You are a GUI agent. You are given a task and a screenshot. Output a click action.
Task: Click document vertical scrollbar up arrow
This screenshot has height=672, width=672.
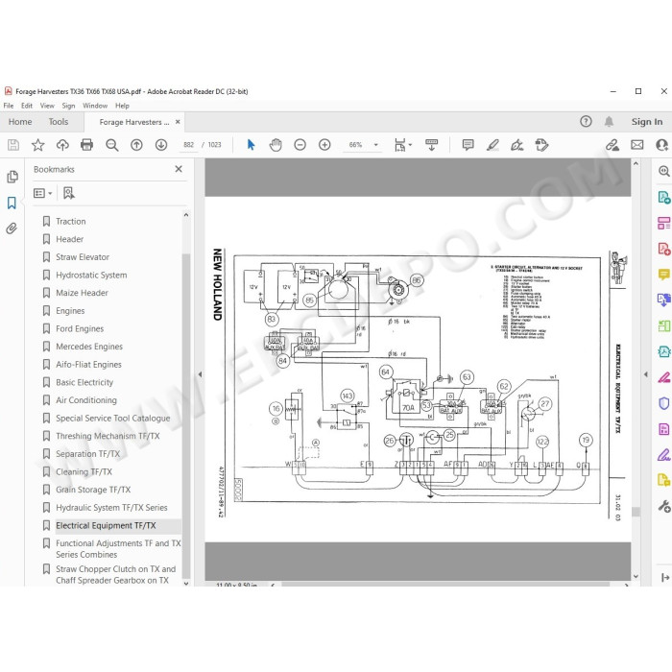pyautogui.click(x=636, y=164)
